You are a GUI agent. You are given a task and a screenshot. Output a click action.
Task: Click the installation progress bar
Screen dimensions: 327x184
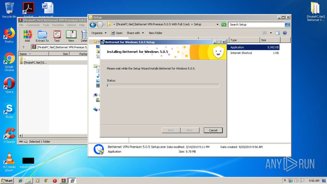coord(163,85)
